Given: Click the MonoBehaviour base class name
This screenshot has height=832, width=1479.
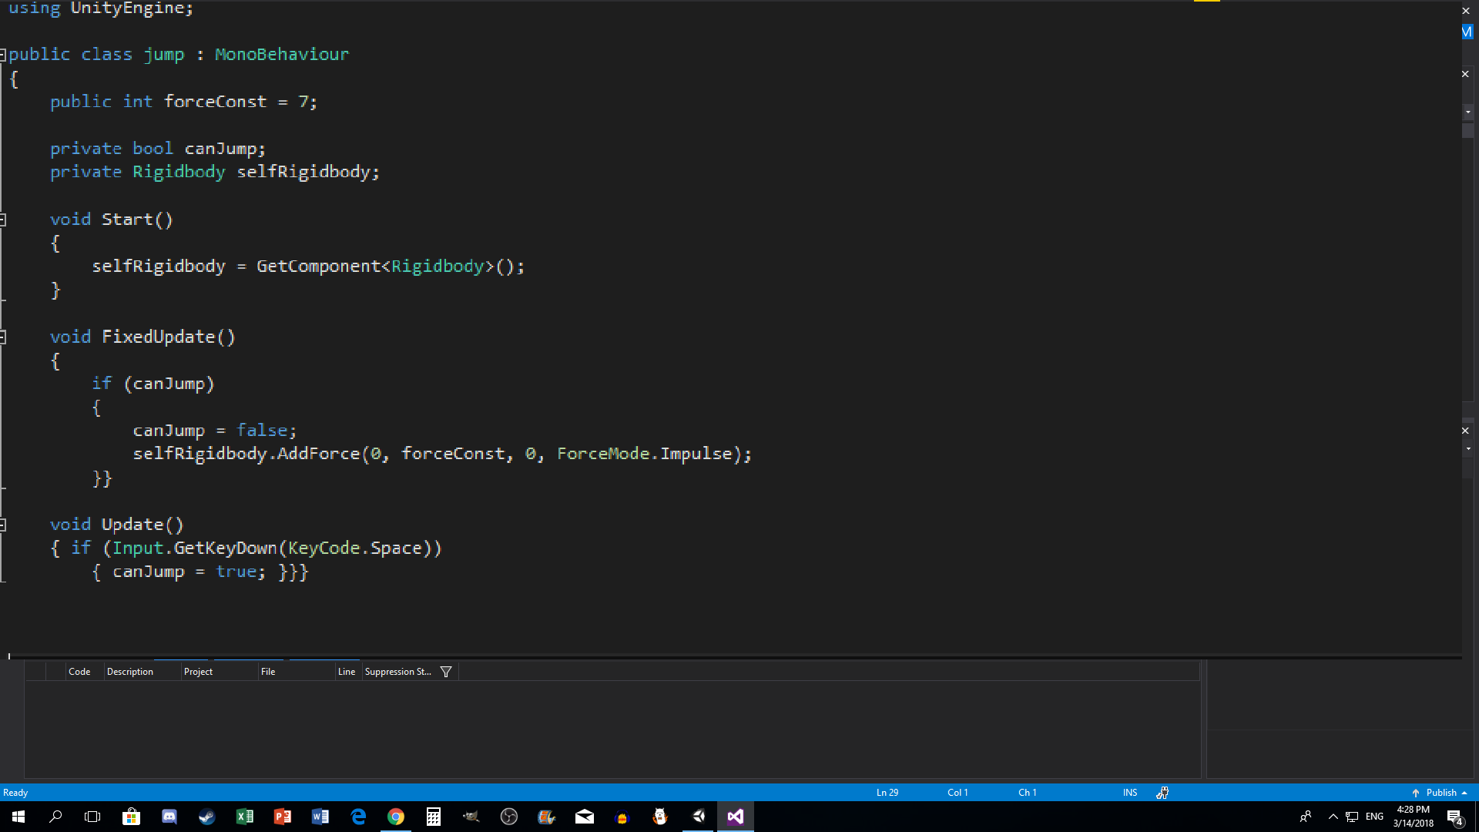Looking at the screenshot, I should [x=282, y=55].
